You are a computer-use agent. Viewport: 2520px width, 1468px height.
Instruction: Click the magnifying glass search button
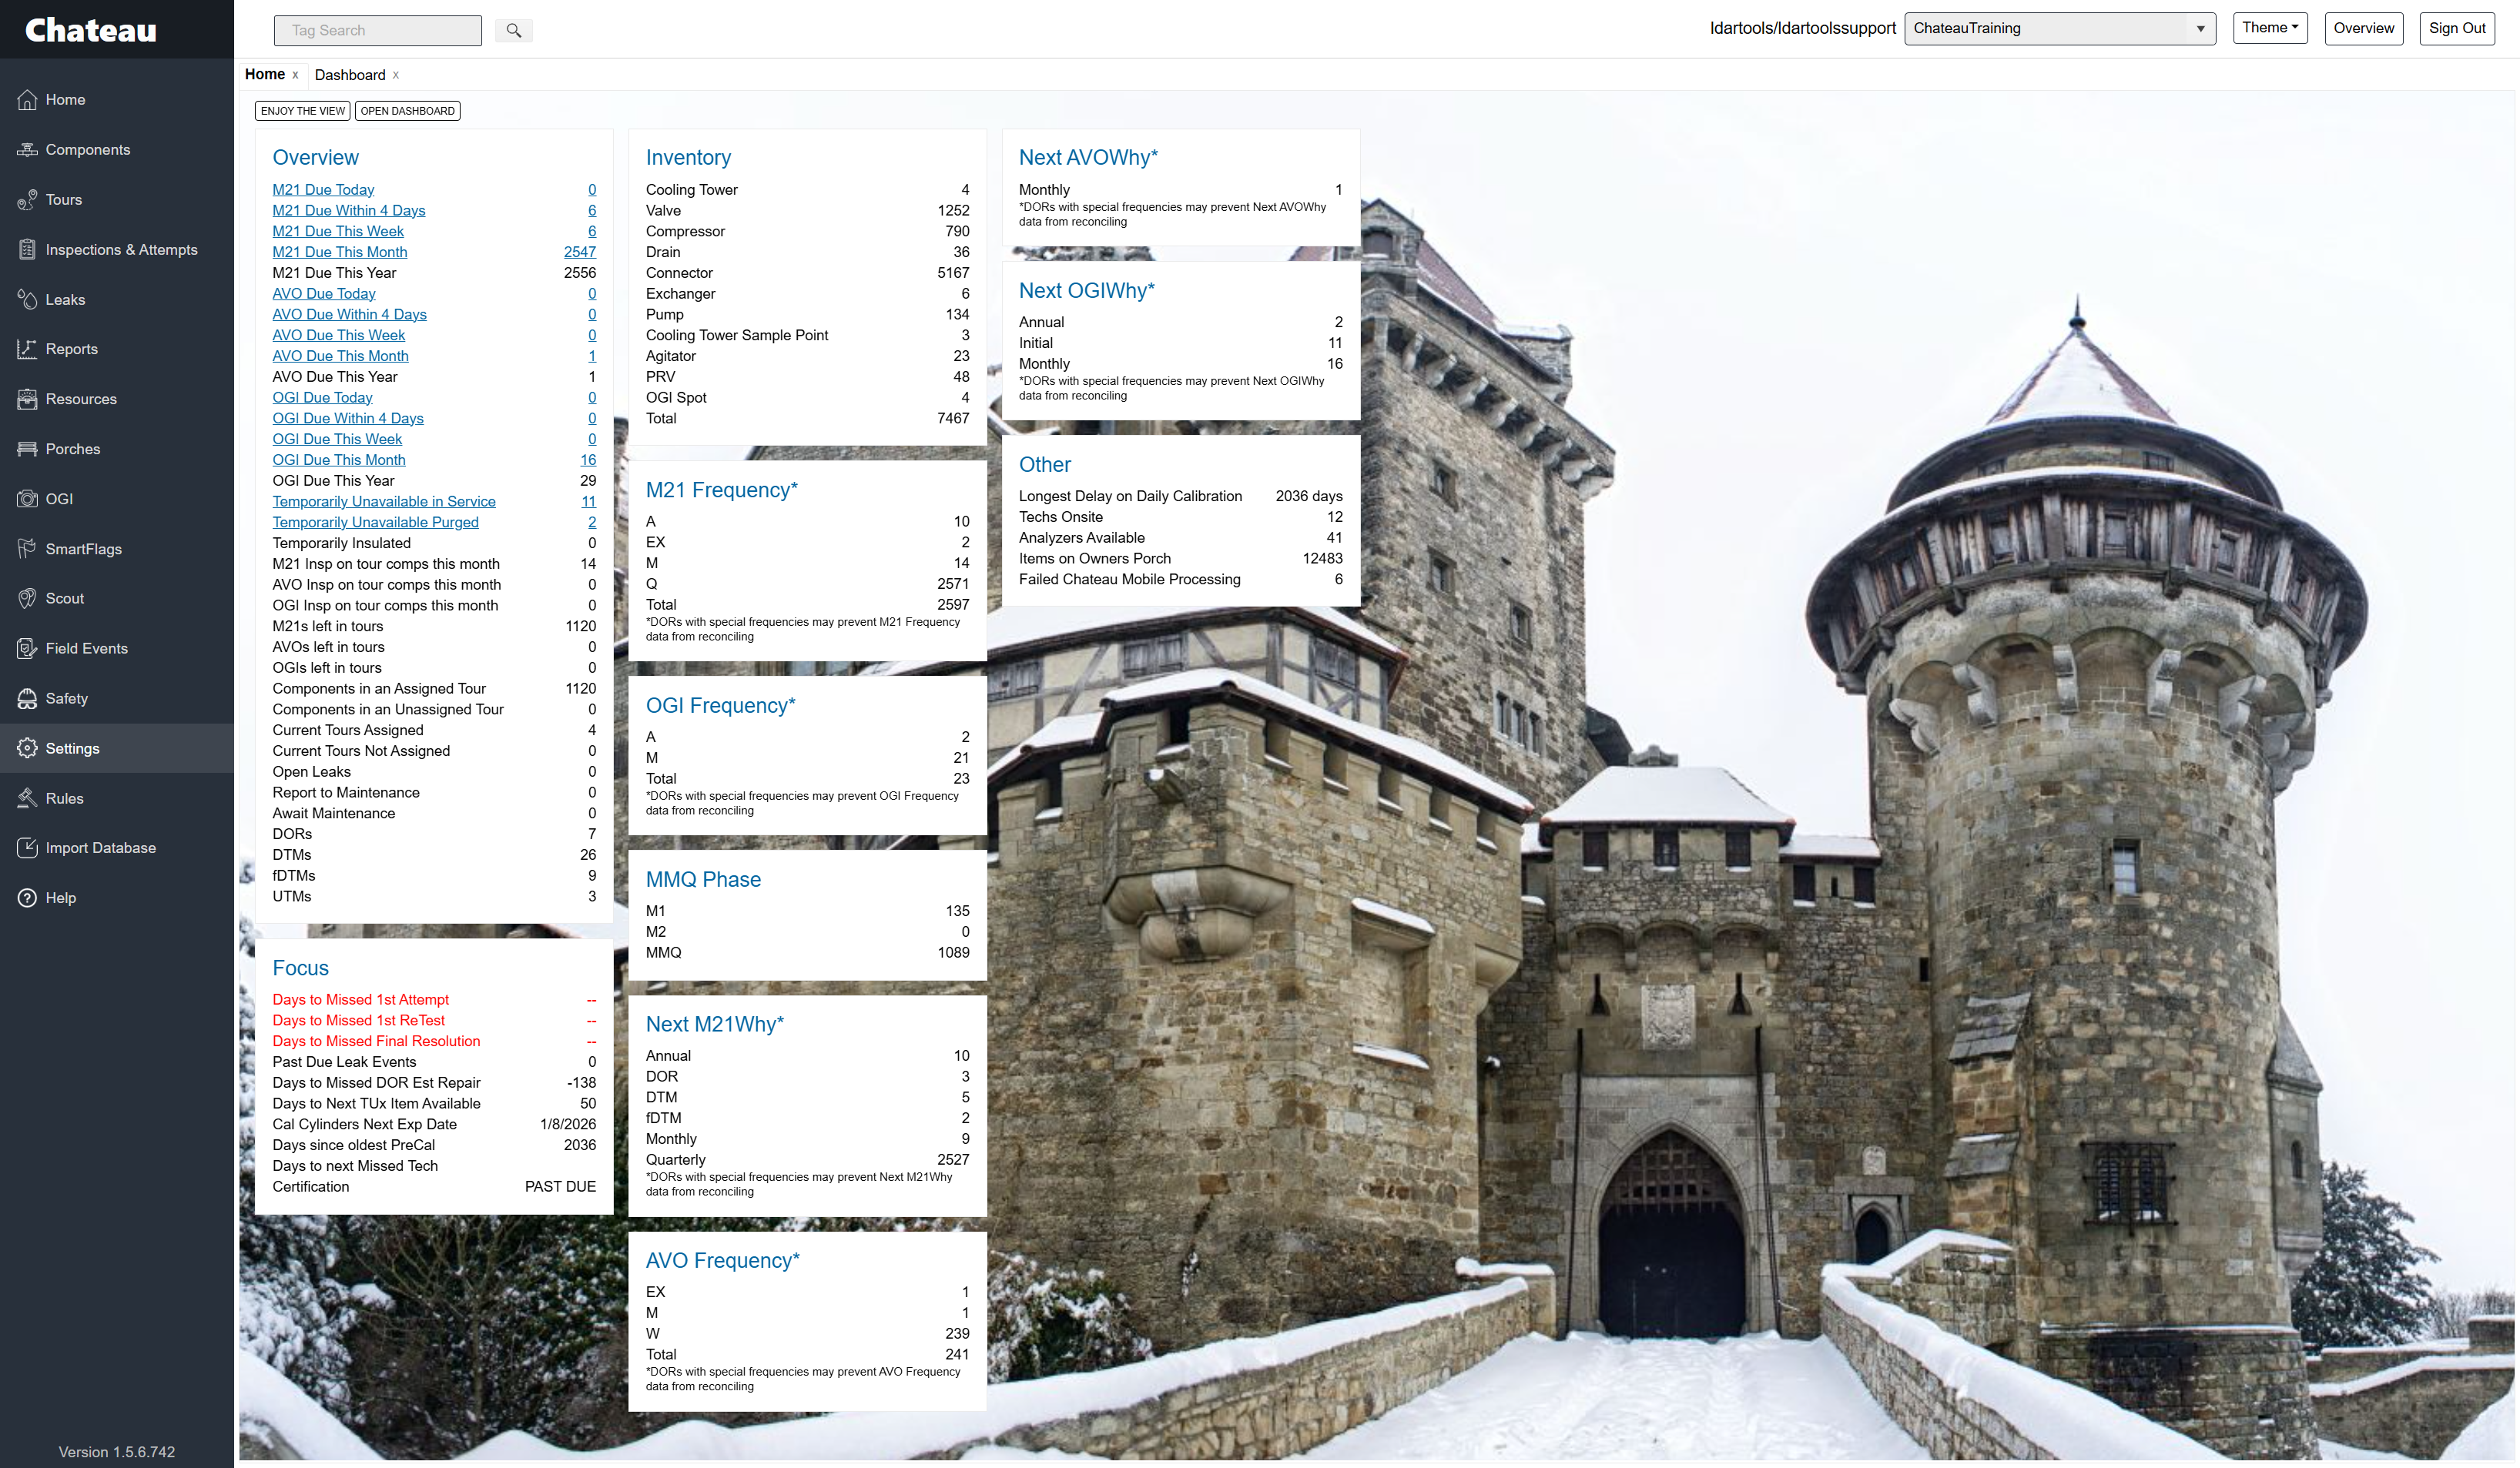coord(514,30)
